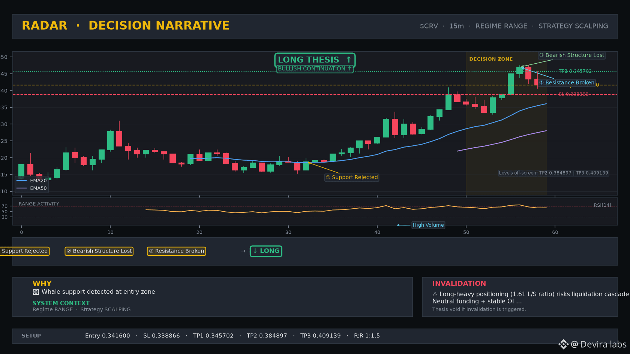Click the BULLISH CONTINUATION tag

point(315,69)
